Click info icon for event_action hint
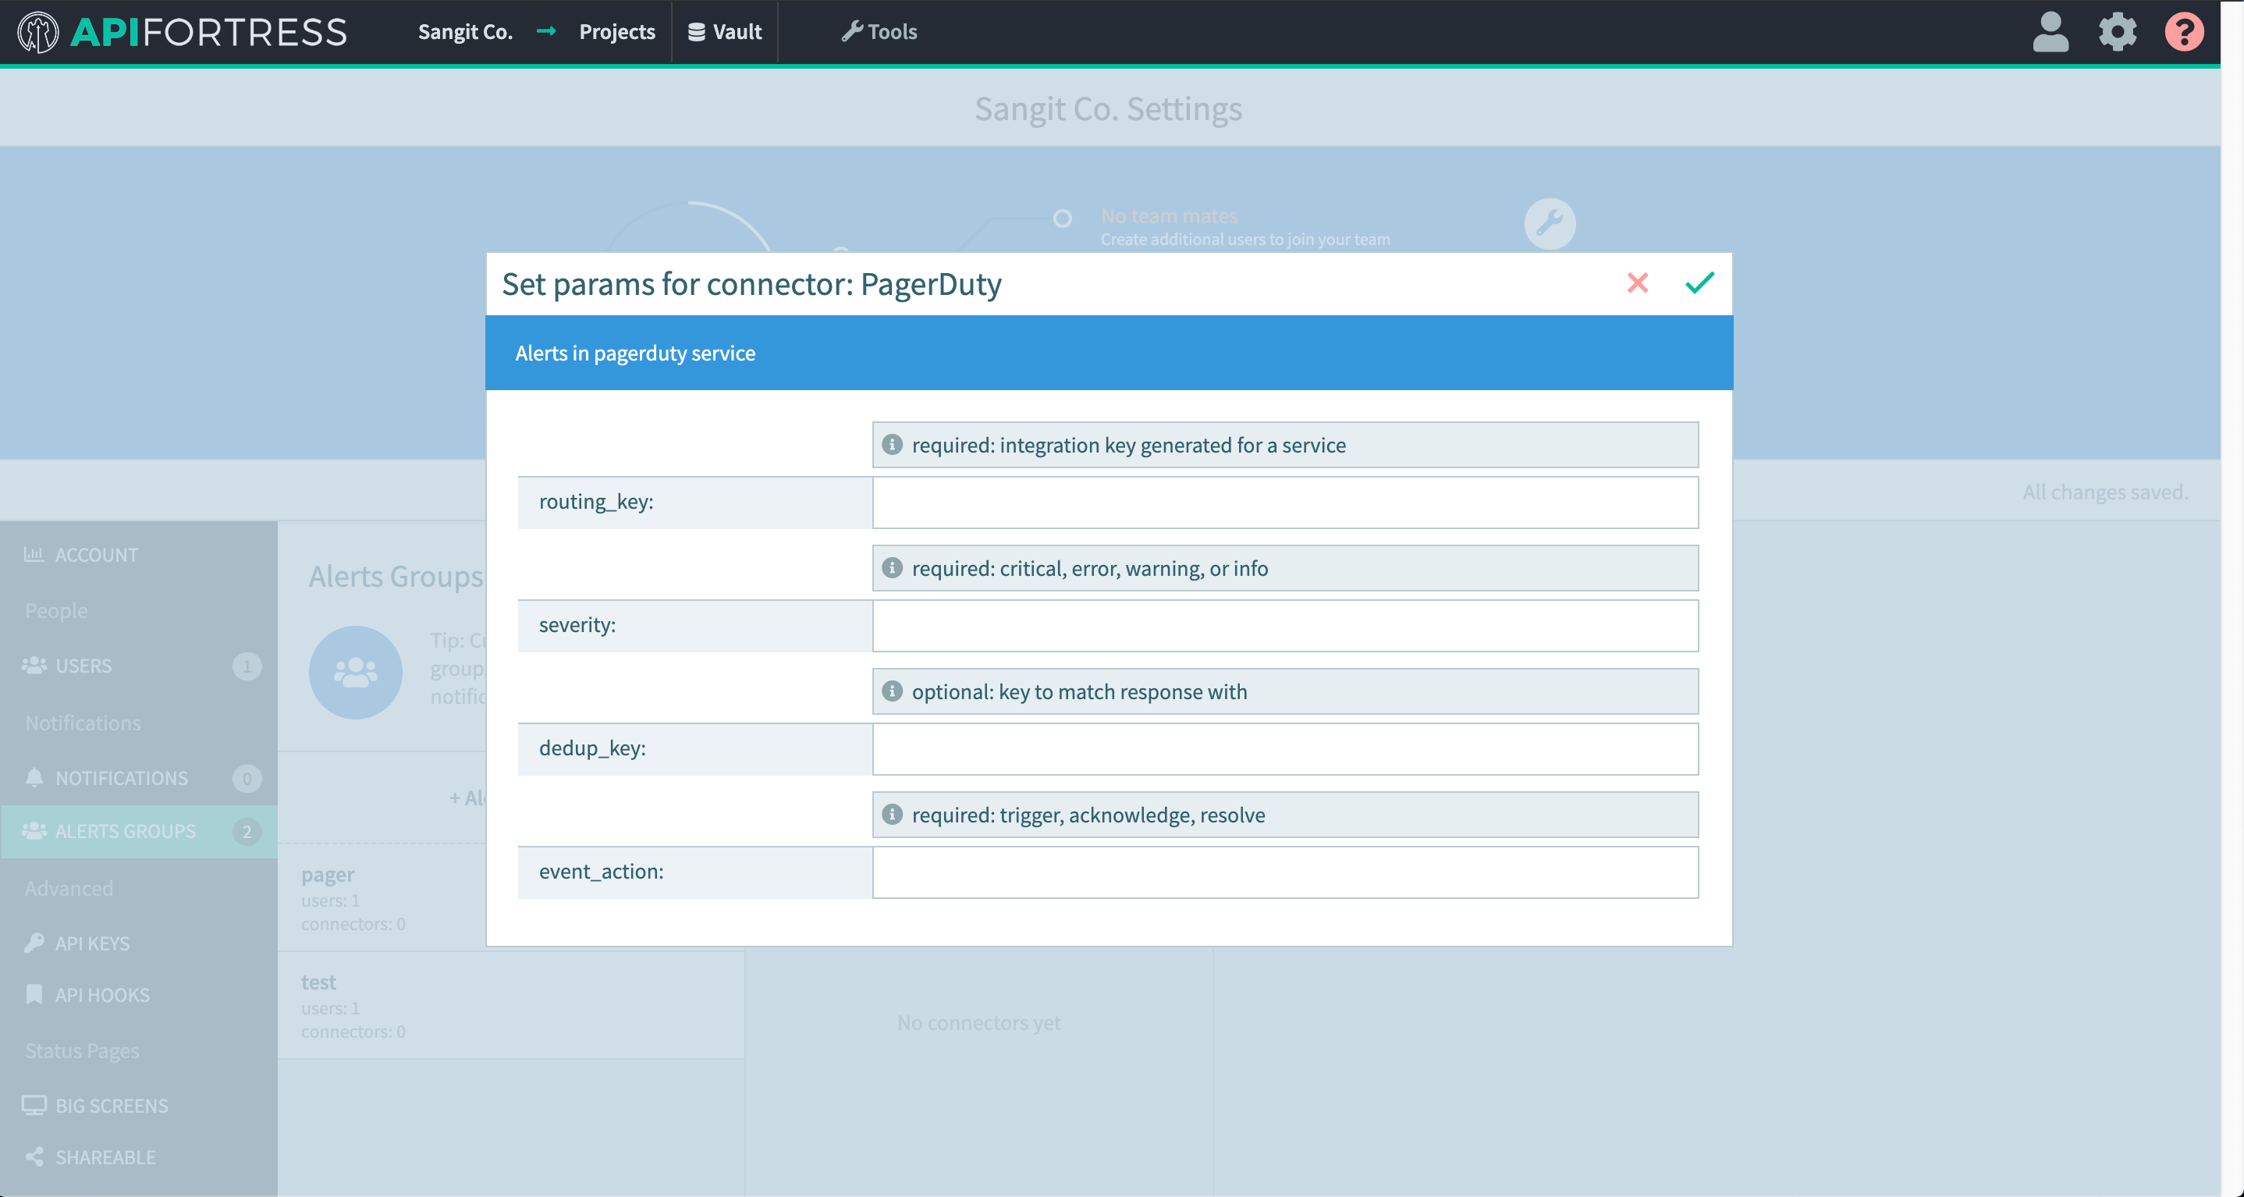This screenshot has height=1197, width=2244. pos(892,815)
